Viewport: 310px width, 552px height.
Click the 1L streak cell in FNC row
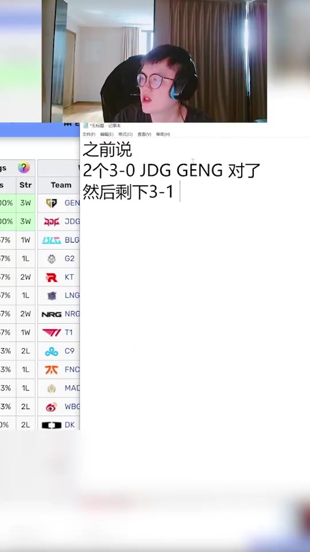pos(26,370)
